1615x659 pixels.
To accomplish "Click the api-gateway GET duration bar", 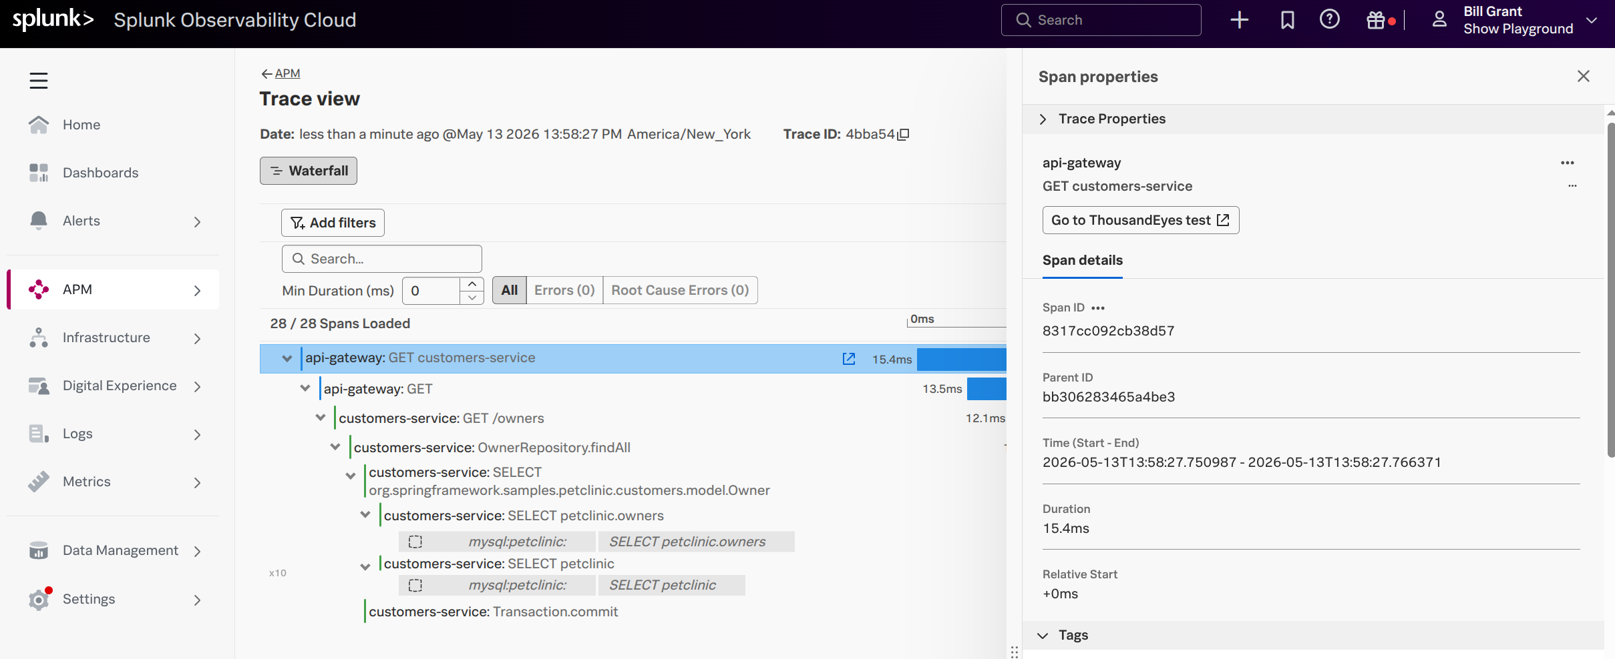I will pos(986,389).
